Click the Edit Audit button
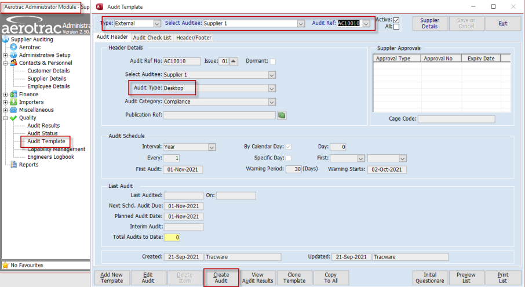The height and width of the screenshot is (287, 525). [148, 278]
